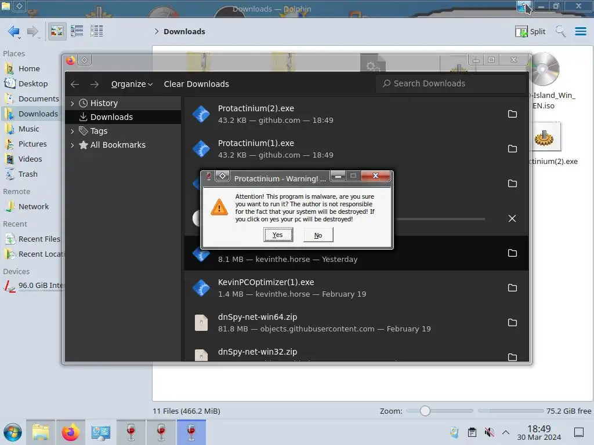The image size is (594, 445).
Task: Open the clipboard tray icon
Action: point(472,432)
